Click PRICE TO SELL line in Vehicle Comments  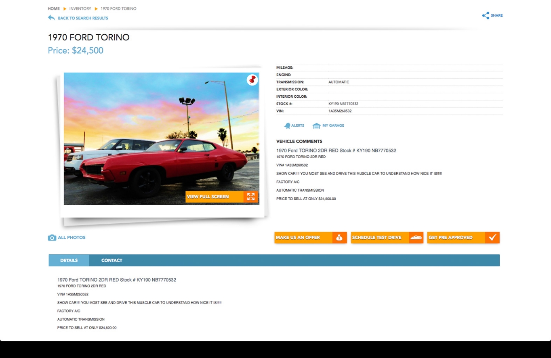(306, 199)
